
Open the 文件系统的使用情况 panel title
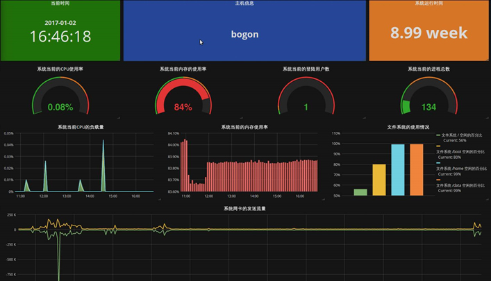pyautogui.click(x=408, y=127)
